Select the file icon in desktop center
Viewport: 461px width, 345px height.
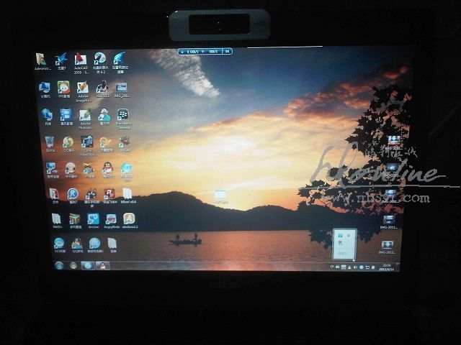tap(220, 196)
